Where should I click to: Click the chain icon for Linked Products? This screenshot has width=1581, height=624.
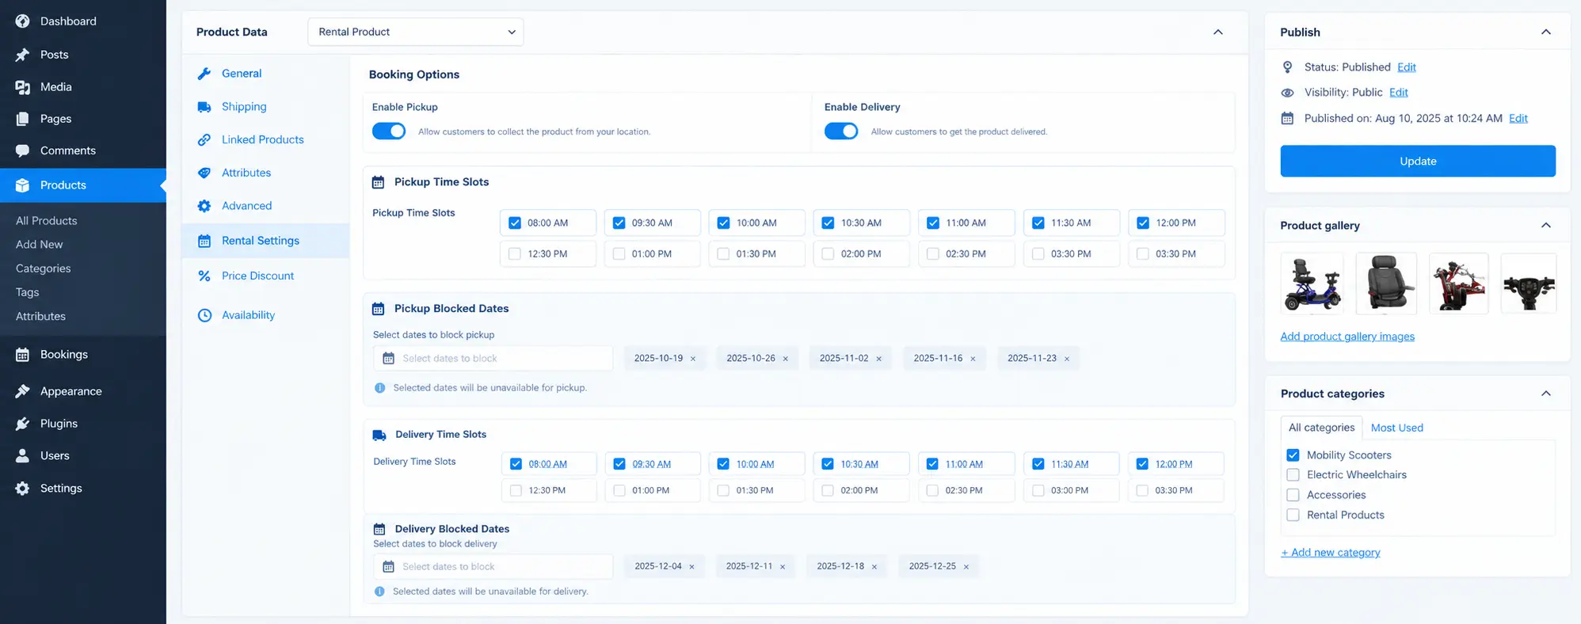[x=204, y=139]
